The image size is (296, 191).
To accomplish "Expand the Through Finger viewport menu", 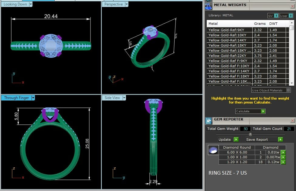I will [x=33, y=98].
